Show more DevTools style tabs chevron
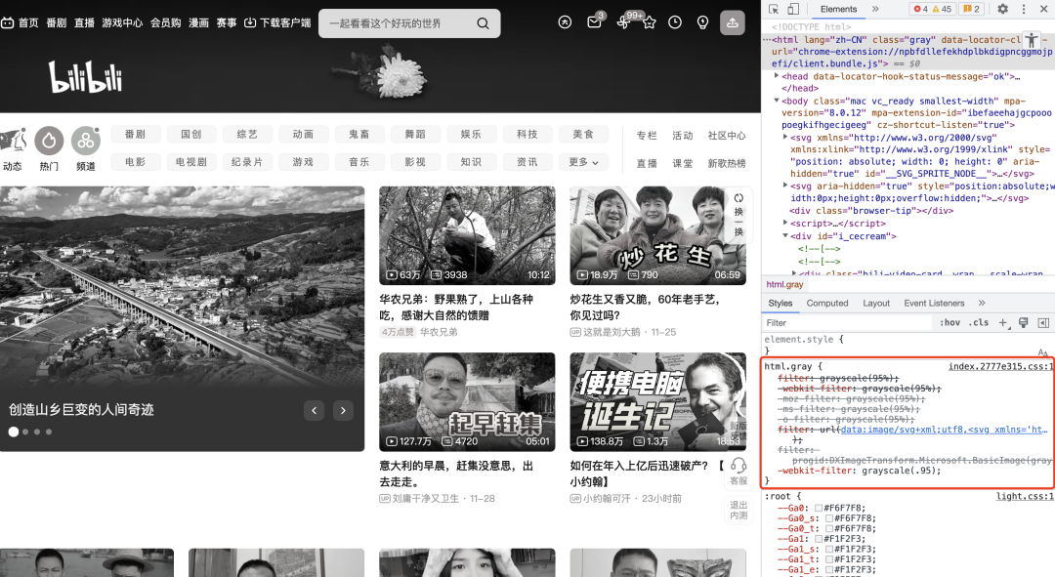The width and height of the screenshot is (1055, 577). (x=982, y=303)
